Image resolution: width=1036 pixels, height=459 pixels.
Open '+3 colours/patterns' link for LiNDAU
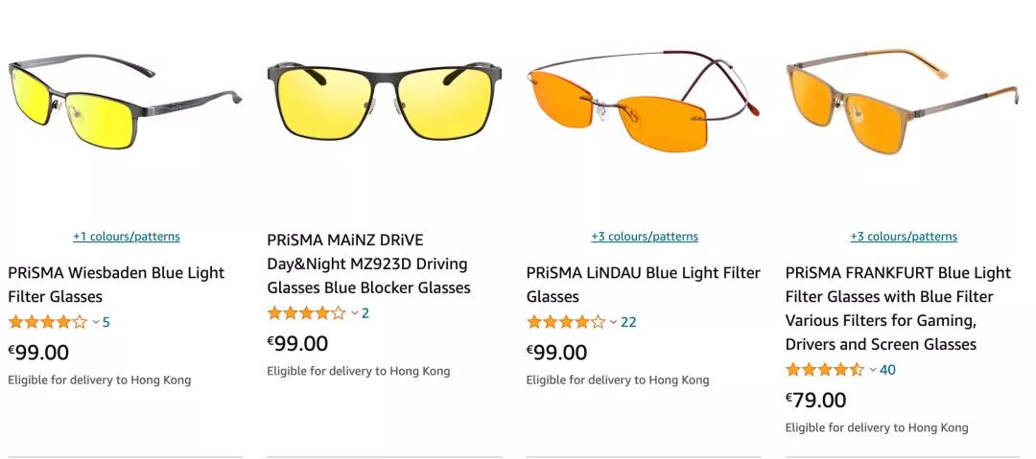[x=645, y=237]
